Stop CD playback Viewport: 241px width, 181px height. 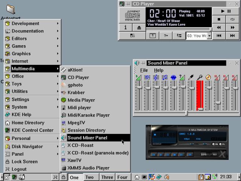click(219, 19)
